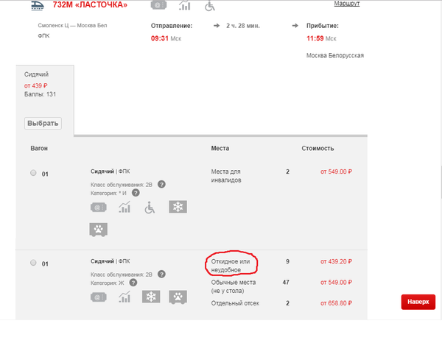This screenshot has height=343, width=442.
Task: Click Смоленск Ц — Москва Бел route text
Action: [x=72, y=25]
